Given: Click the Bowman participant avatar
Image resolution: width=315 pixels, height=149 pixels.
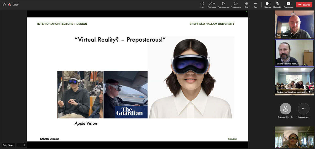Looking at the screenshot, I should (x=285, y=108).
